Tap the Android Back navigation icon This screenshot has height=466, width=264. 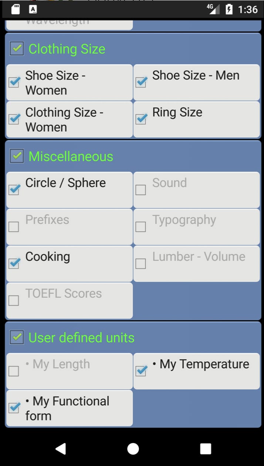[61, 449]
